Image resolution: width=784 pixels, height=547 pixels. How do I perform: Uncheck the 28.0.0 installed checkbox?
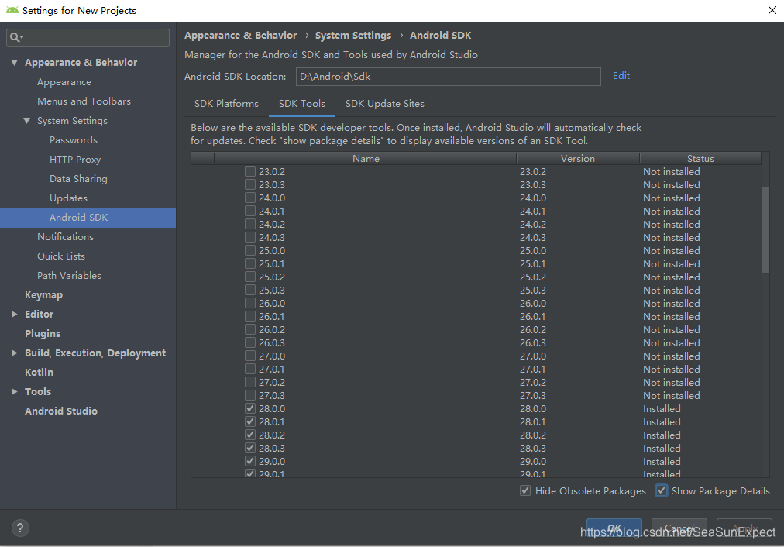pyautogui.click(x=250, y=408)
